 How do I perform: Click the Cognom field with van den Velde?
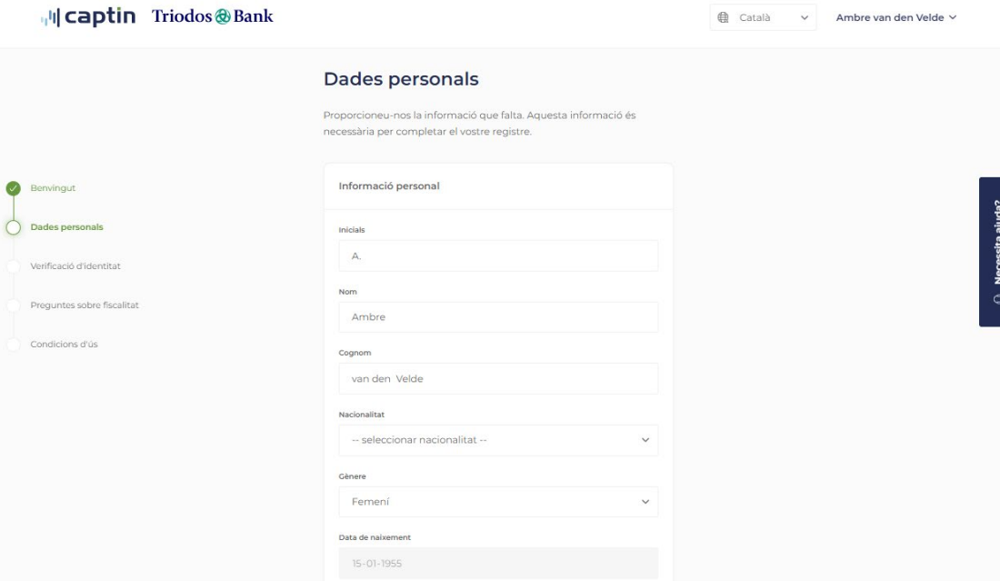coord(498,379)
